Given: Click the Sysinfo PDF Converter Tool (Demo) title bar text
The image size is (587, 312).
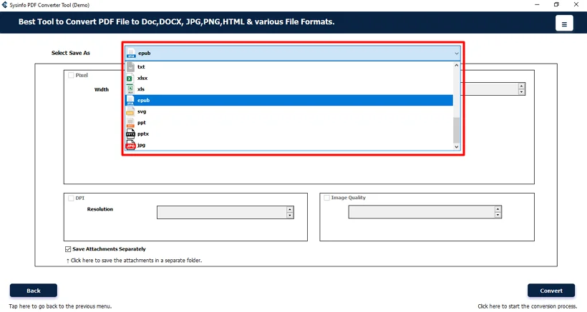Looking at the screenshot, I should (49, 5).
